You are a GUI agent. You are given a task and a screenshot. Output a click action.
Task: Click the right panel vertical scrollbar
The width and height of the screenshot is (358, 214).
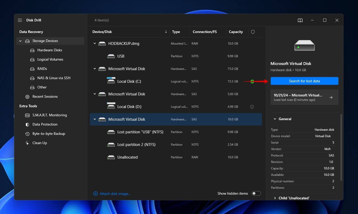(x=341, y=147)
